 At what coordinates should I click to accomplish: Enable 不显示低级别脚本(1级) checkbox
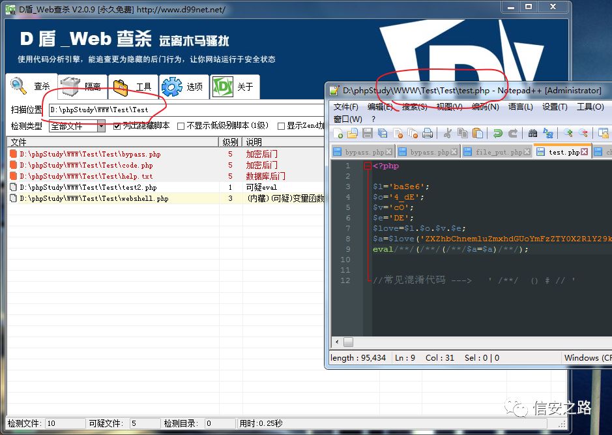(181, 126)
